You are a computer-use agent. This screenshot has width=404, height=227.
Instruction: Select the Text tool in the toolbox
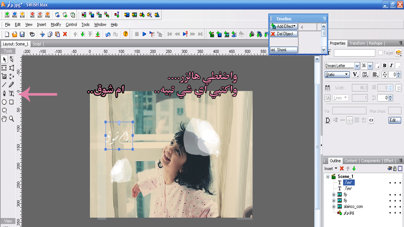(11, 93)
